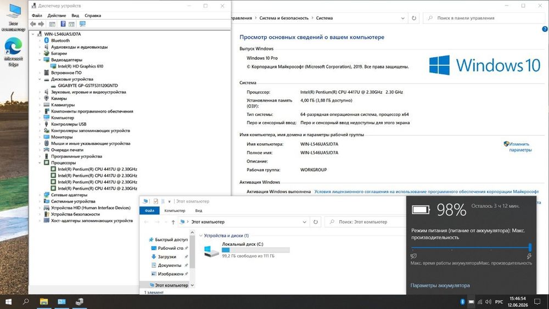549x309 pixels.
Task: Select Сетевые адаптеры category
Action: point(69,195)
